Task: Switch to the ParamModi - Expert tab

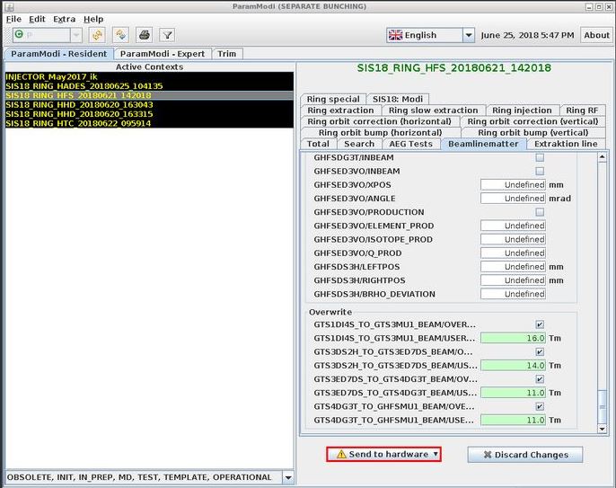Action: [163, 54]
